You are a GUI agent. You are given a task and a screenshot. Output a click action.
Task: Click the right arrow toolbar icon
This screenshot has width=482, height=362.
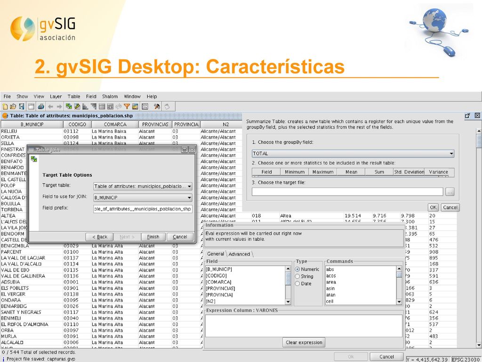(59, 107)
